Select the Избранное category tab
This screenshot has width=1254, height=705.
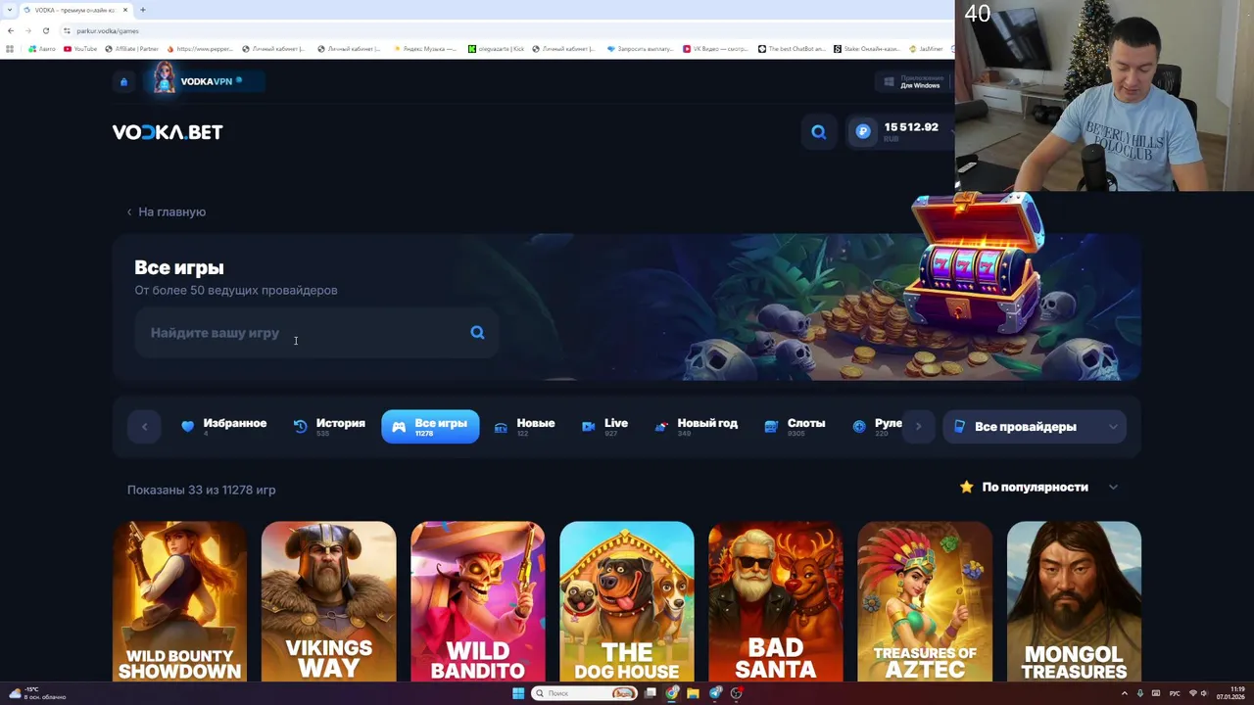[224, 426]
